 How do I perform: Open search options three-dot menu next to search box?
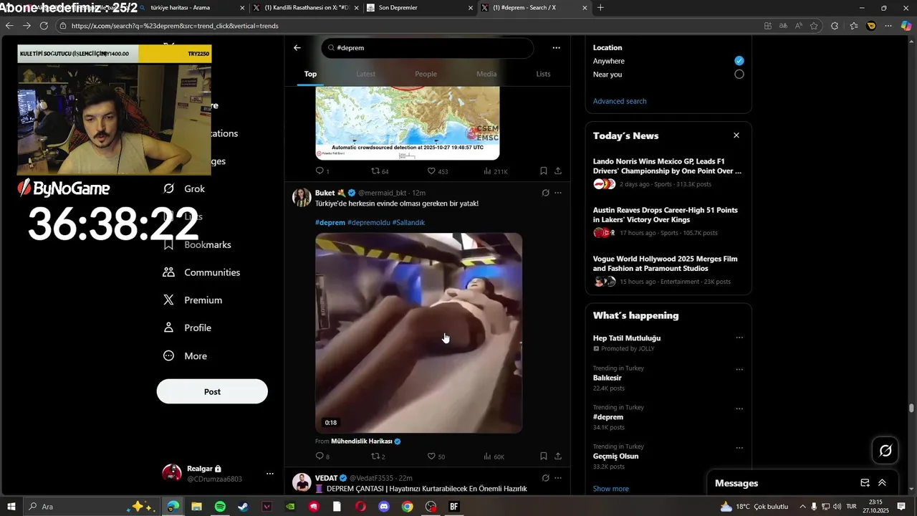coord(556,48)
